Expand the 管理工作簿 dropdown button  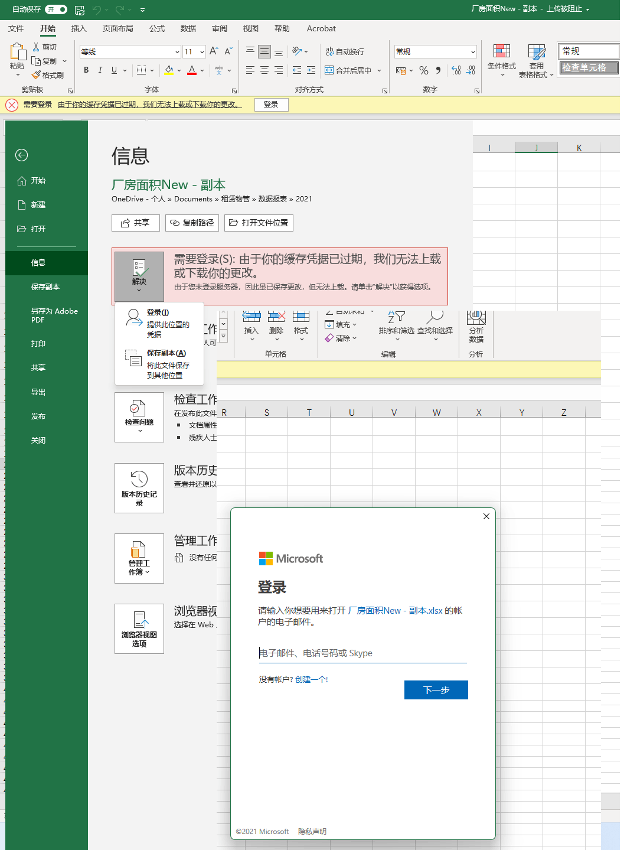[x=139, y=558]
